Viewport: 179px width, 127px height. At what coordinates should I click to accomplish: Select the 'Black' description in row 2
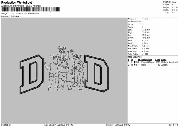click(x=144, y=65)
